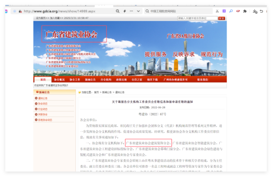This screenshot has height=177, width=272.
Task: Open the three-dots more menu in address bar
Action: coord(131,11)
